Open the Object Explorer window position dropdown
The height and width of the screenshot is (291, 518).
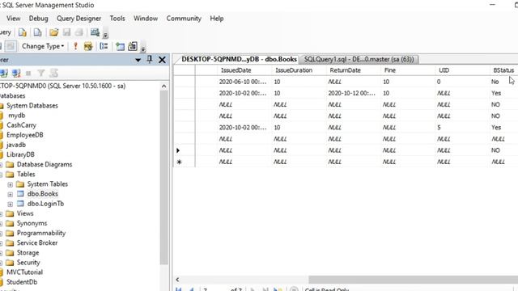[x=138, y=60]
